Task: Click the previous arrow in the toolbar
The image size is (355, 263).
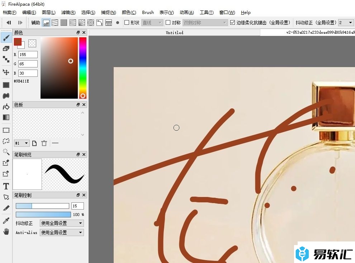Action: point(9,23)
